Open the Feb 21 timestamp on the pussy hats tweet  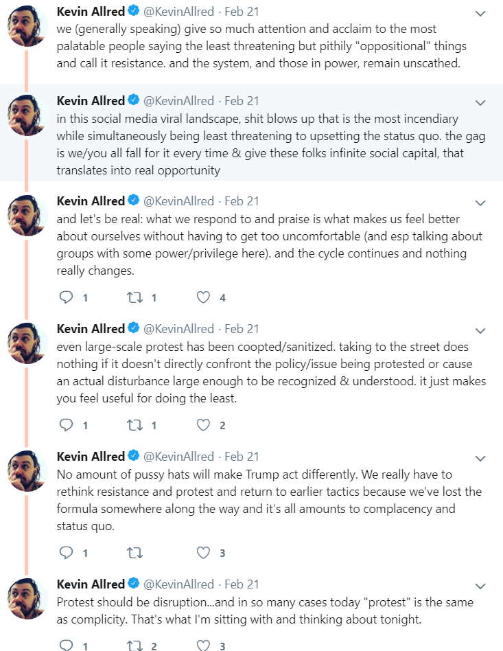coord(242,456)
